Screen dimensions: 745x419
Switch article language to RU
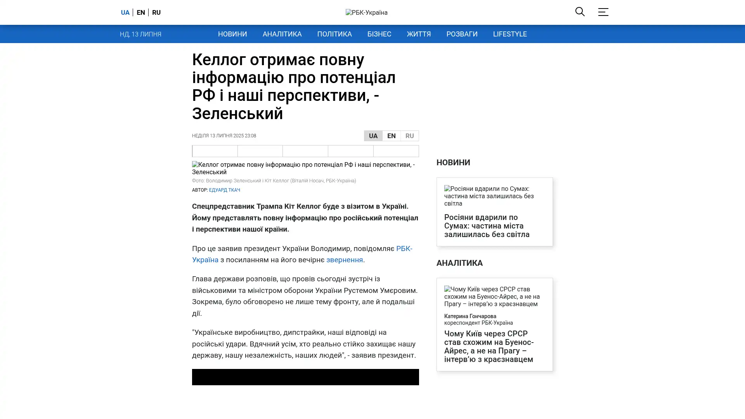click(x=409, y=136)
